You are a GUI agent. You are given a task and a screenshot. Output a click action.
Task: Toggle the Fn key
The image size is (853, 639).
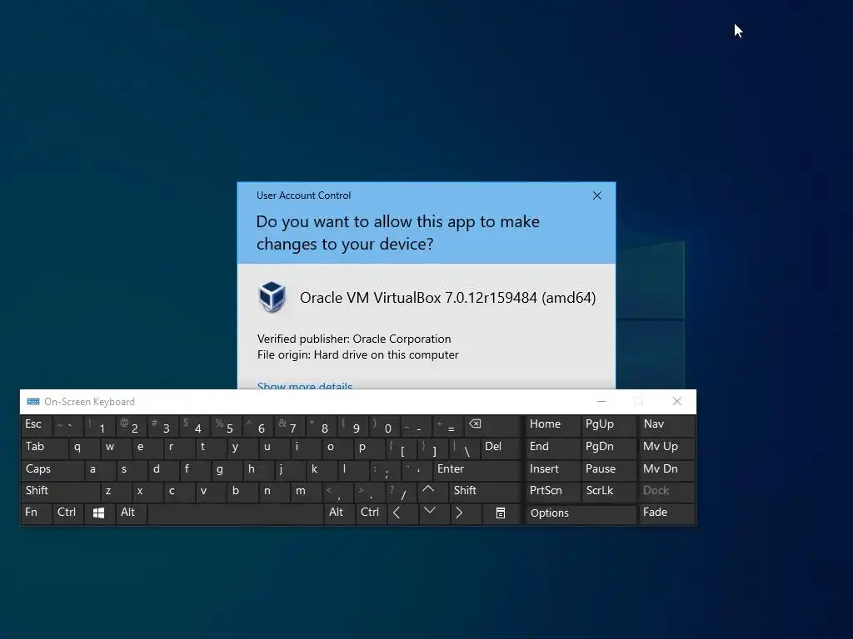36,513
